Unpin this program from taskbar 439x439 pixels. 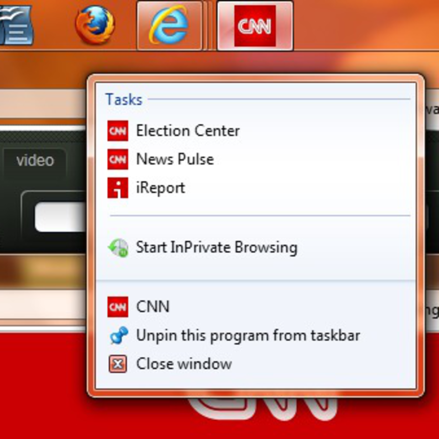coord(255,335)
